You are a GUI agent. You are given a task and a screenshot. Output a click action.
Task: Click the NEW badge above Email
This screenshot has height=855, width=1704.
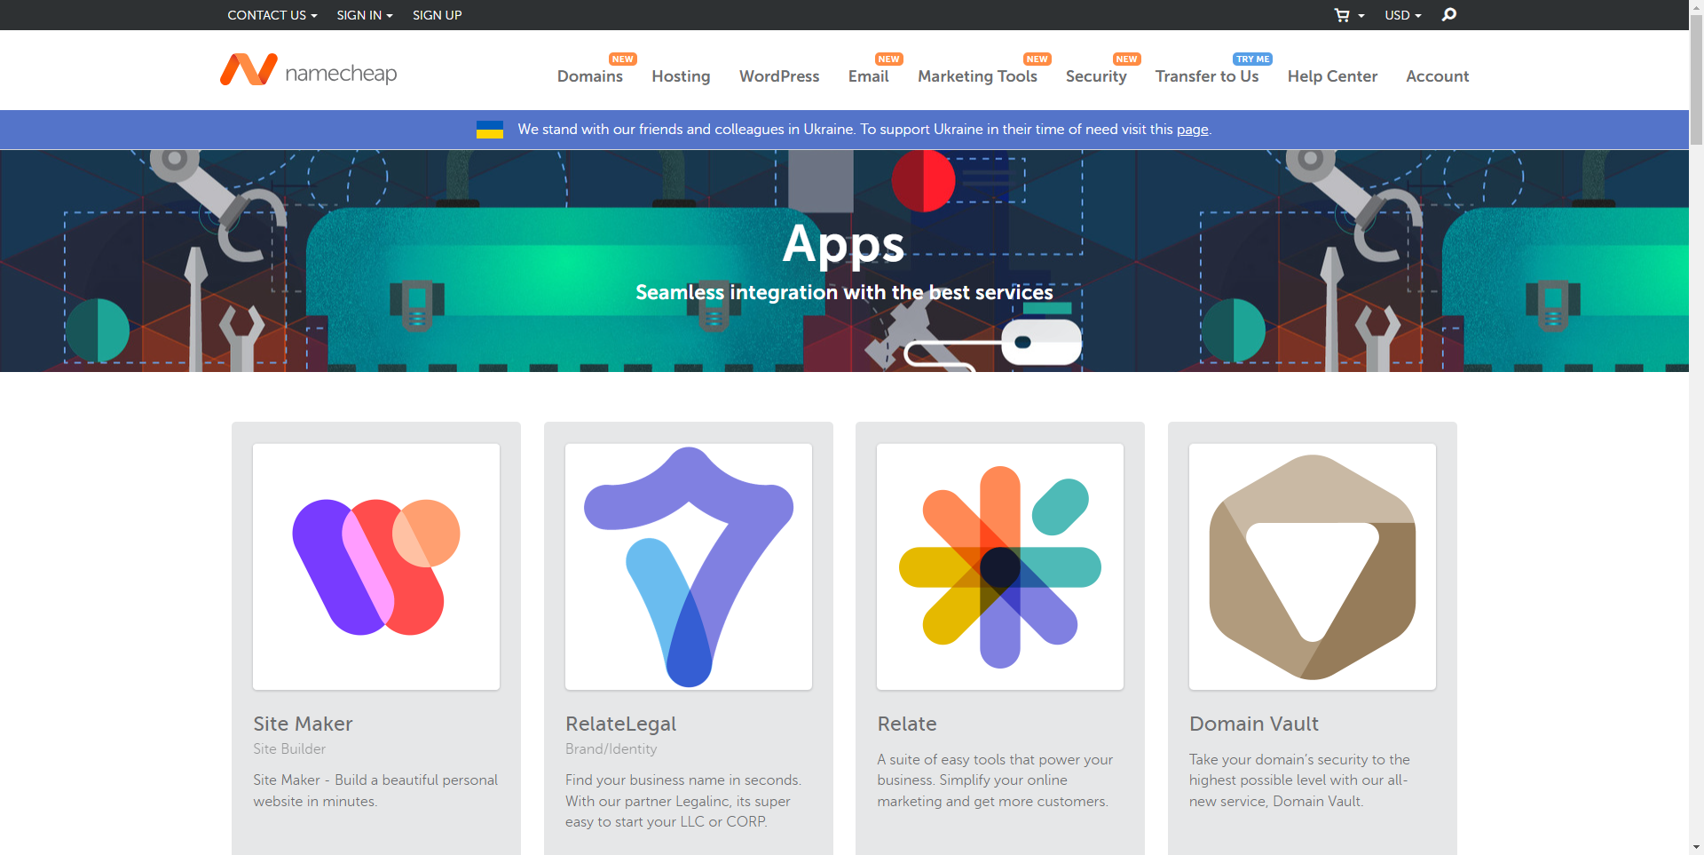(888, 59)
